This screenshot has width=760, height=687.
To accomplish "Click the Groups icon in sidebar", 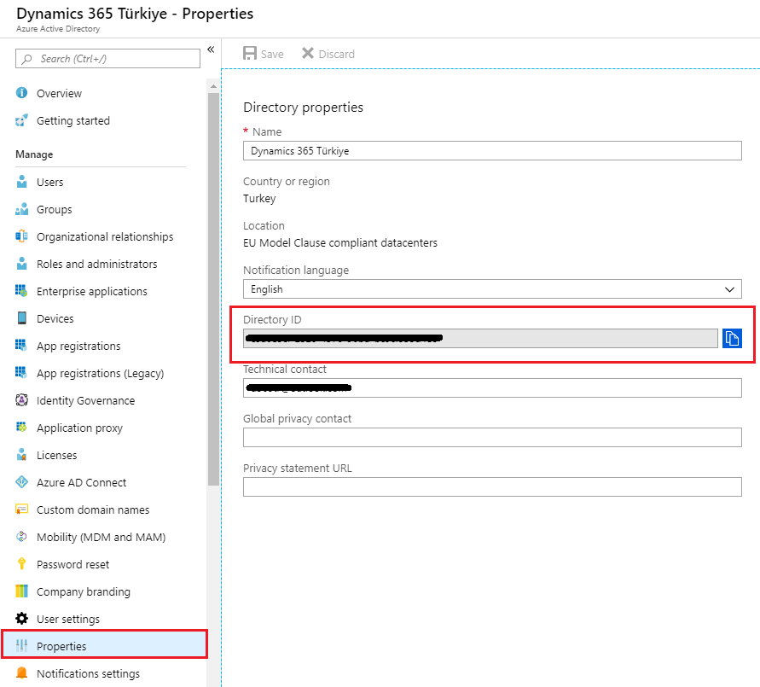I will click(x=22, y=209).
